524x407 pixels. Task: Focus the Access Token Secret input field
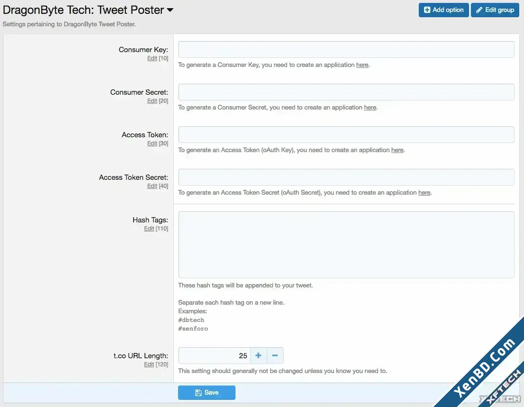[x=346, y=177]
